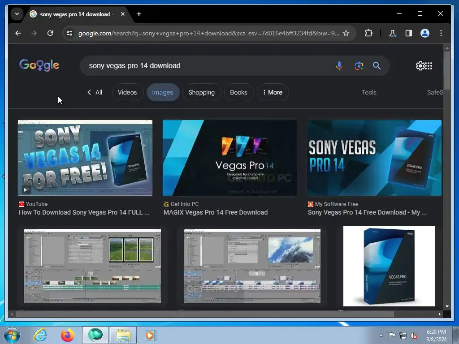459x344 pixels.
Task: Bookmark this page with the star
Action: click(x=346, y=33)
